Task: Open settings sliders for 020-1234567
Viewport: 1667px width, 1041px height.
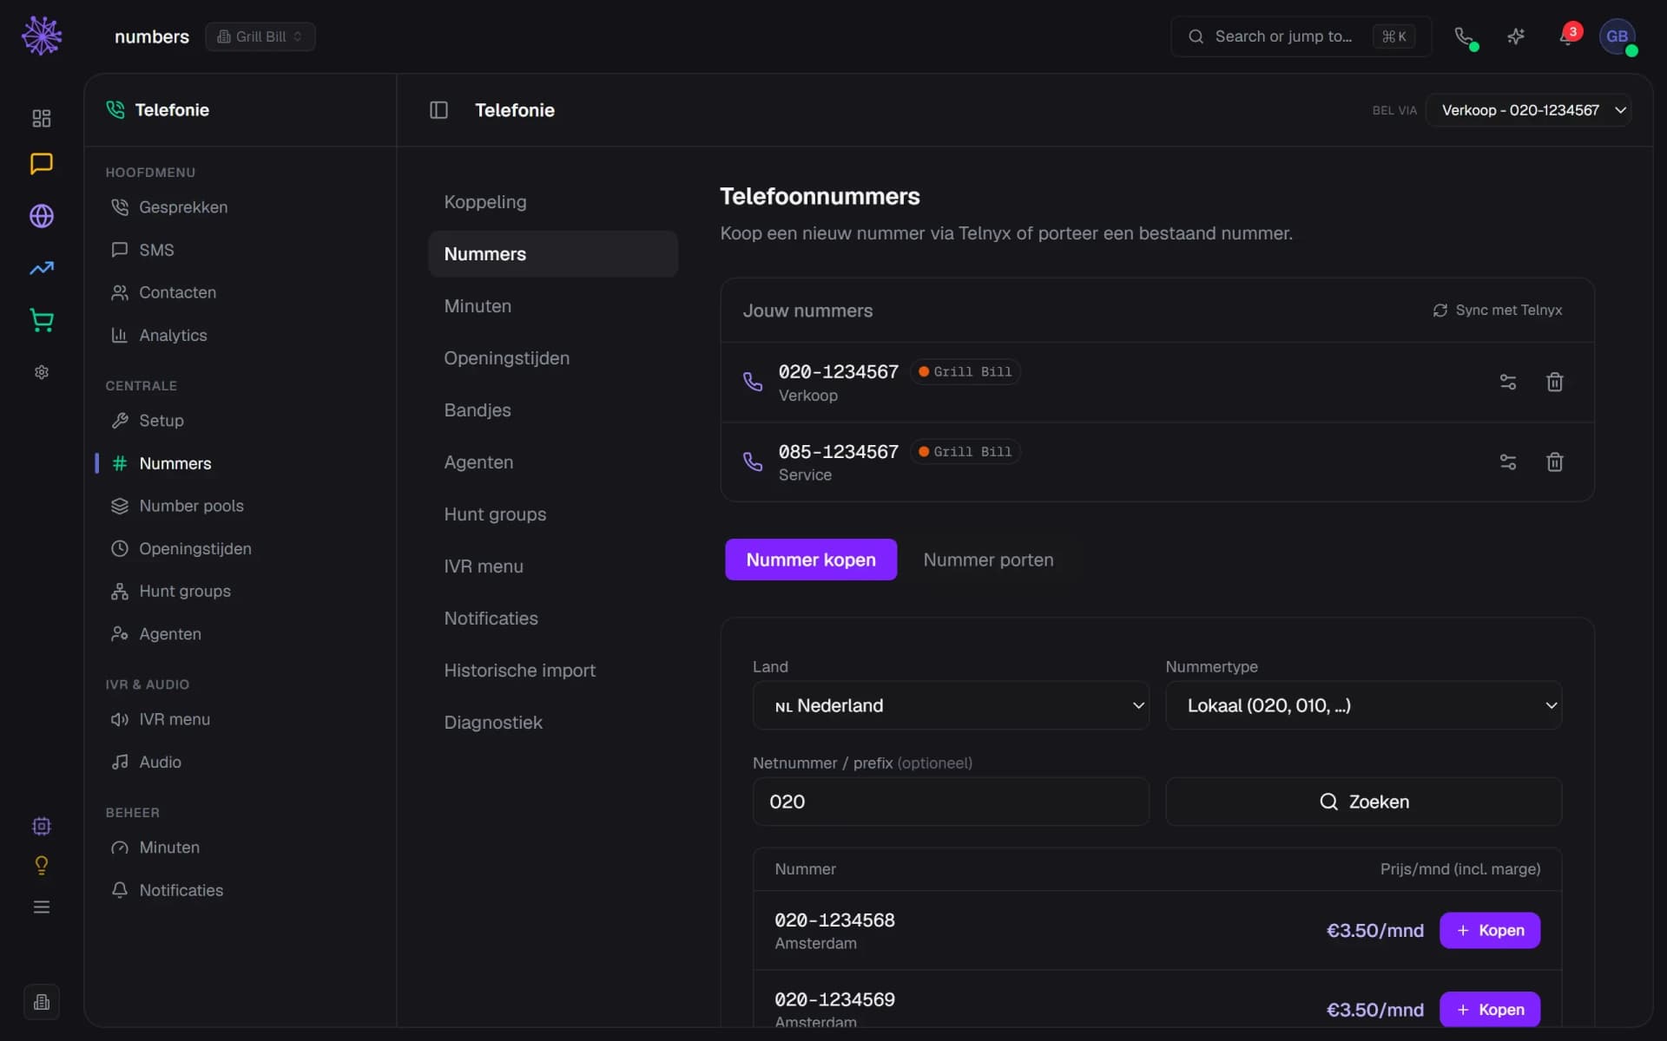Action: tap(1508, 382)
